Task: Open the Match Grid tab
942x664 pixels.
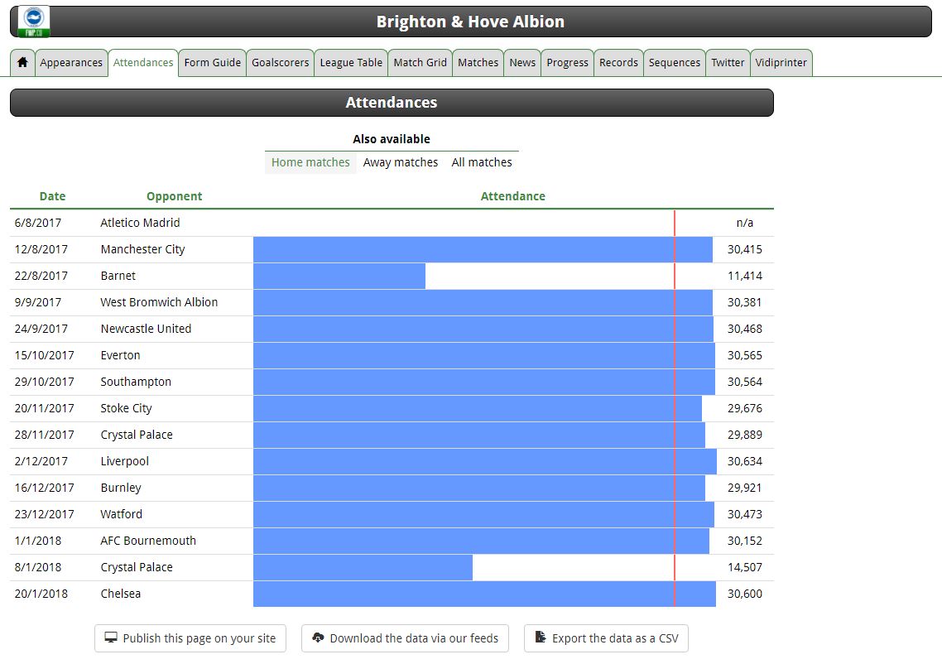Action: [x=420, y=62]
